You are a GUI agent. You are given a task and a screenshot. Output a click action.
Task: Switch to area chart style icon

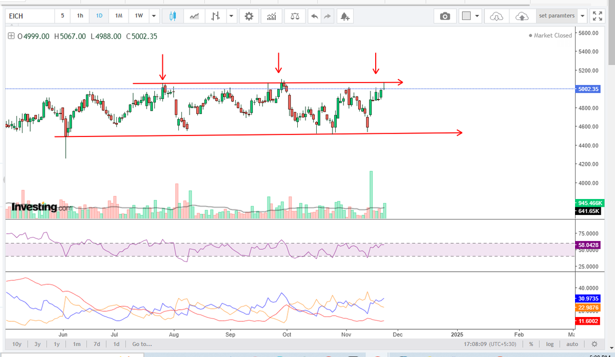194,16
